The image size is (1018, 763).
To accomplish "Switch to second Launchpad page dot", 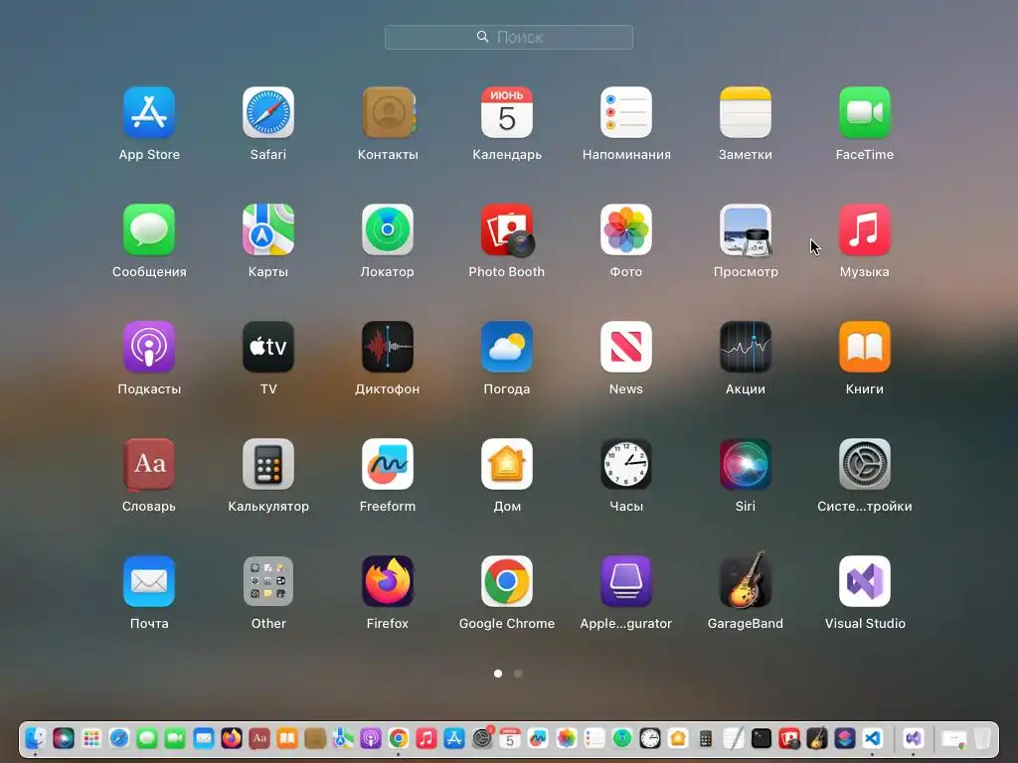I will tap(517, 674).
